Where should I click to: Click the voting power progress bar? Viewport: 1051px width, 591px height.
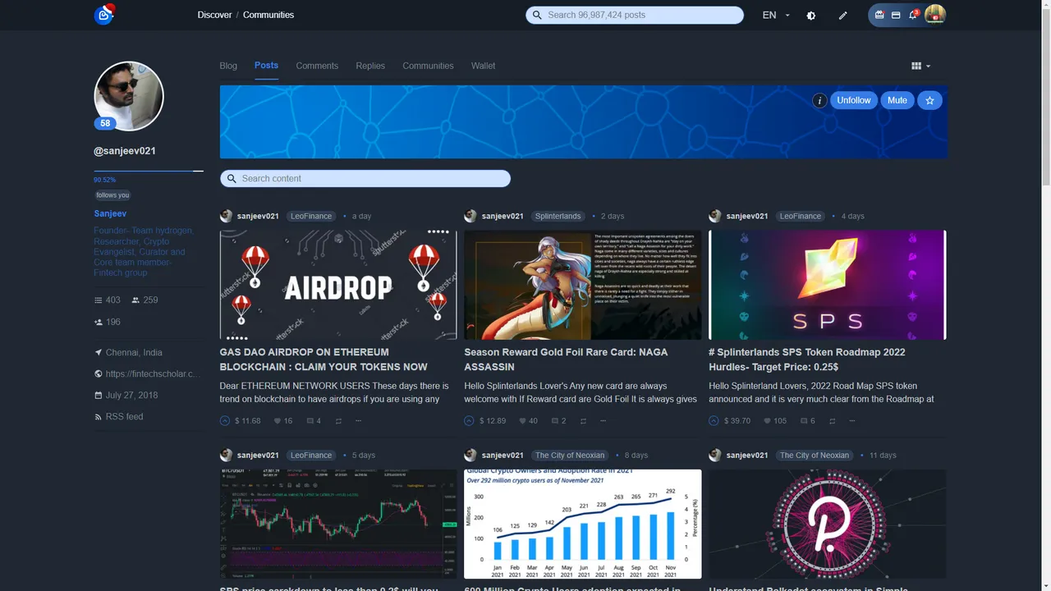(x=149, y=171)
